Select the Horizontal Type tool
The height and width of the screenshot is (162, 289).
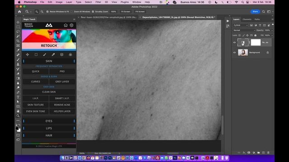(x=18, y=97)
